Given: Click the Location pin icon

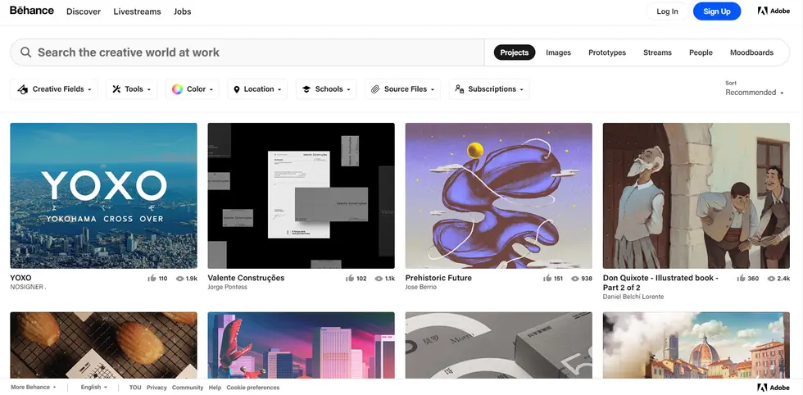Looking at the screenshot, I should point(237,89).
